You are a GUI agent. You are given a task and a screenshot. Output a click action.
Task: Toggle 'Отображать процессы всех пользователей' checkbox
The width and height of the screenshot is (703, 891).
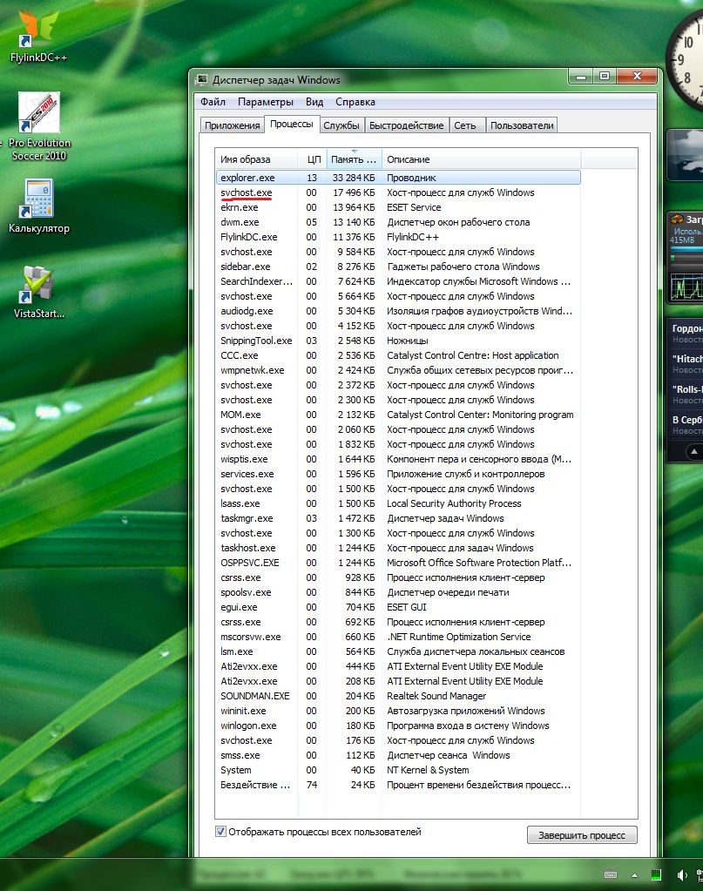pos(221,832)
